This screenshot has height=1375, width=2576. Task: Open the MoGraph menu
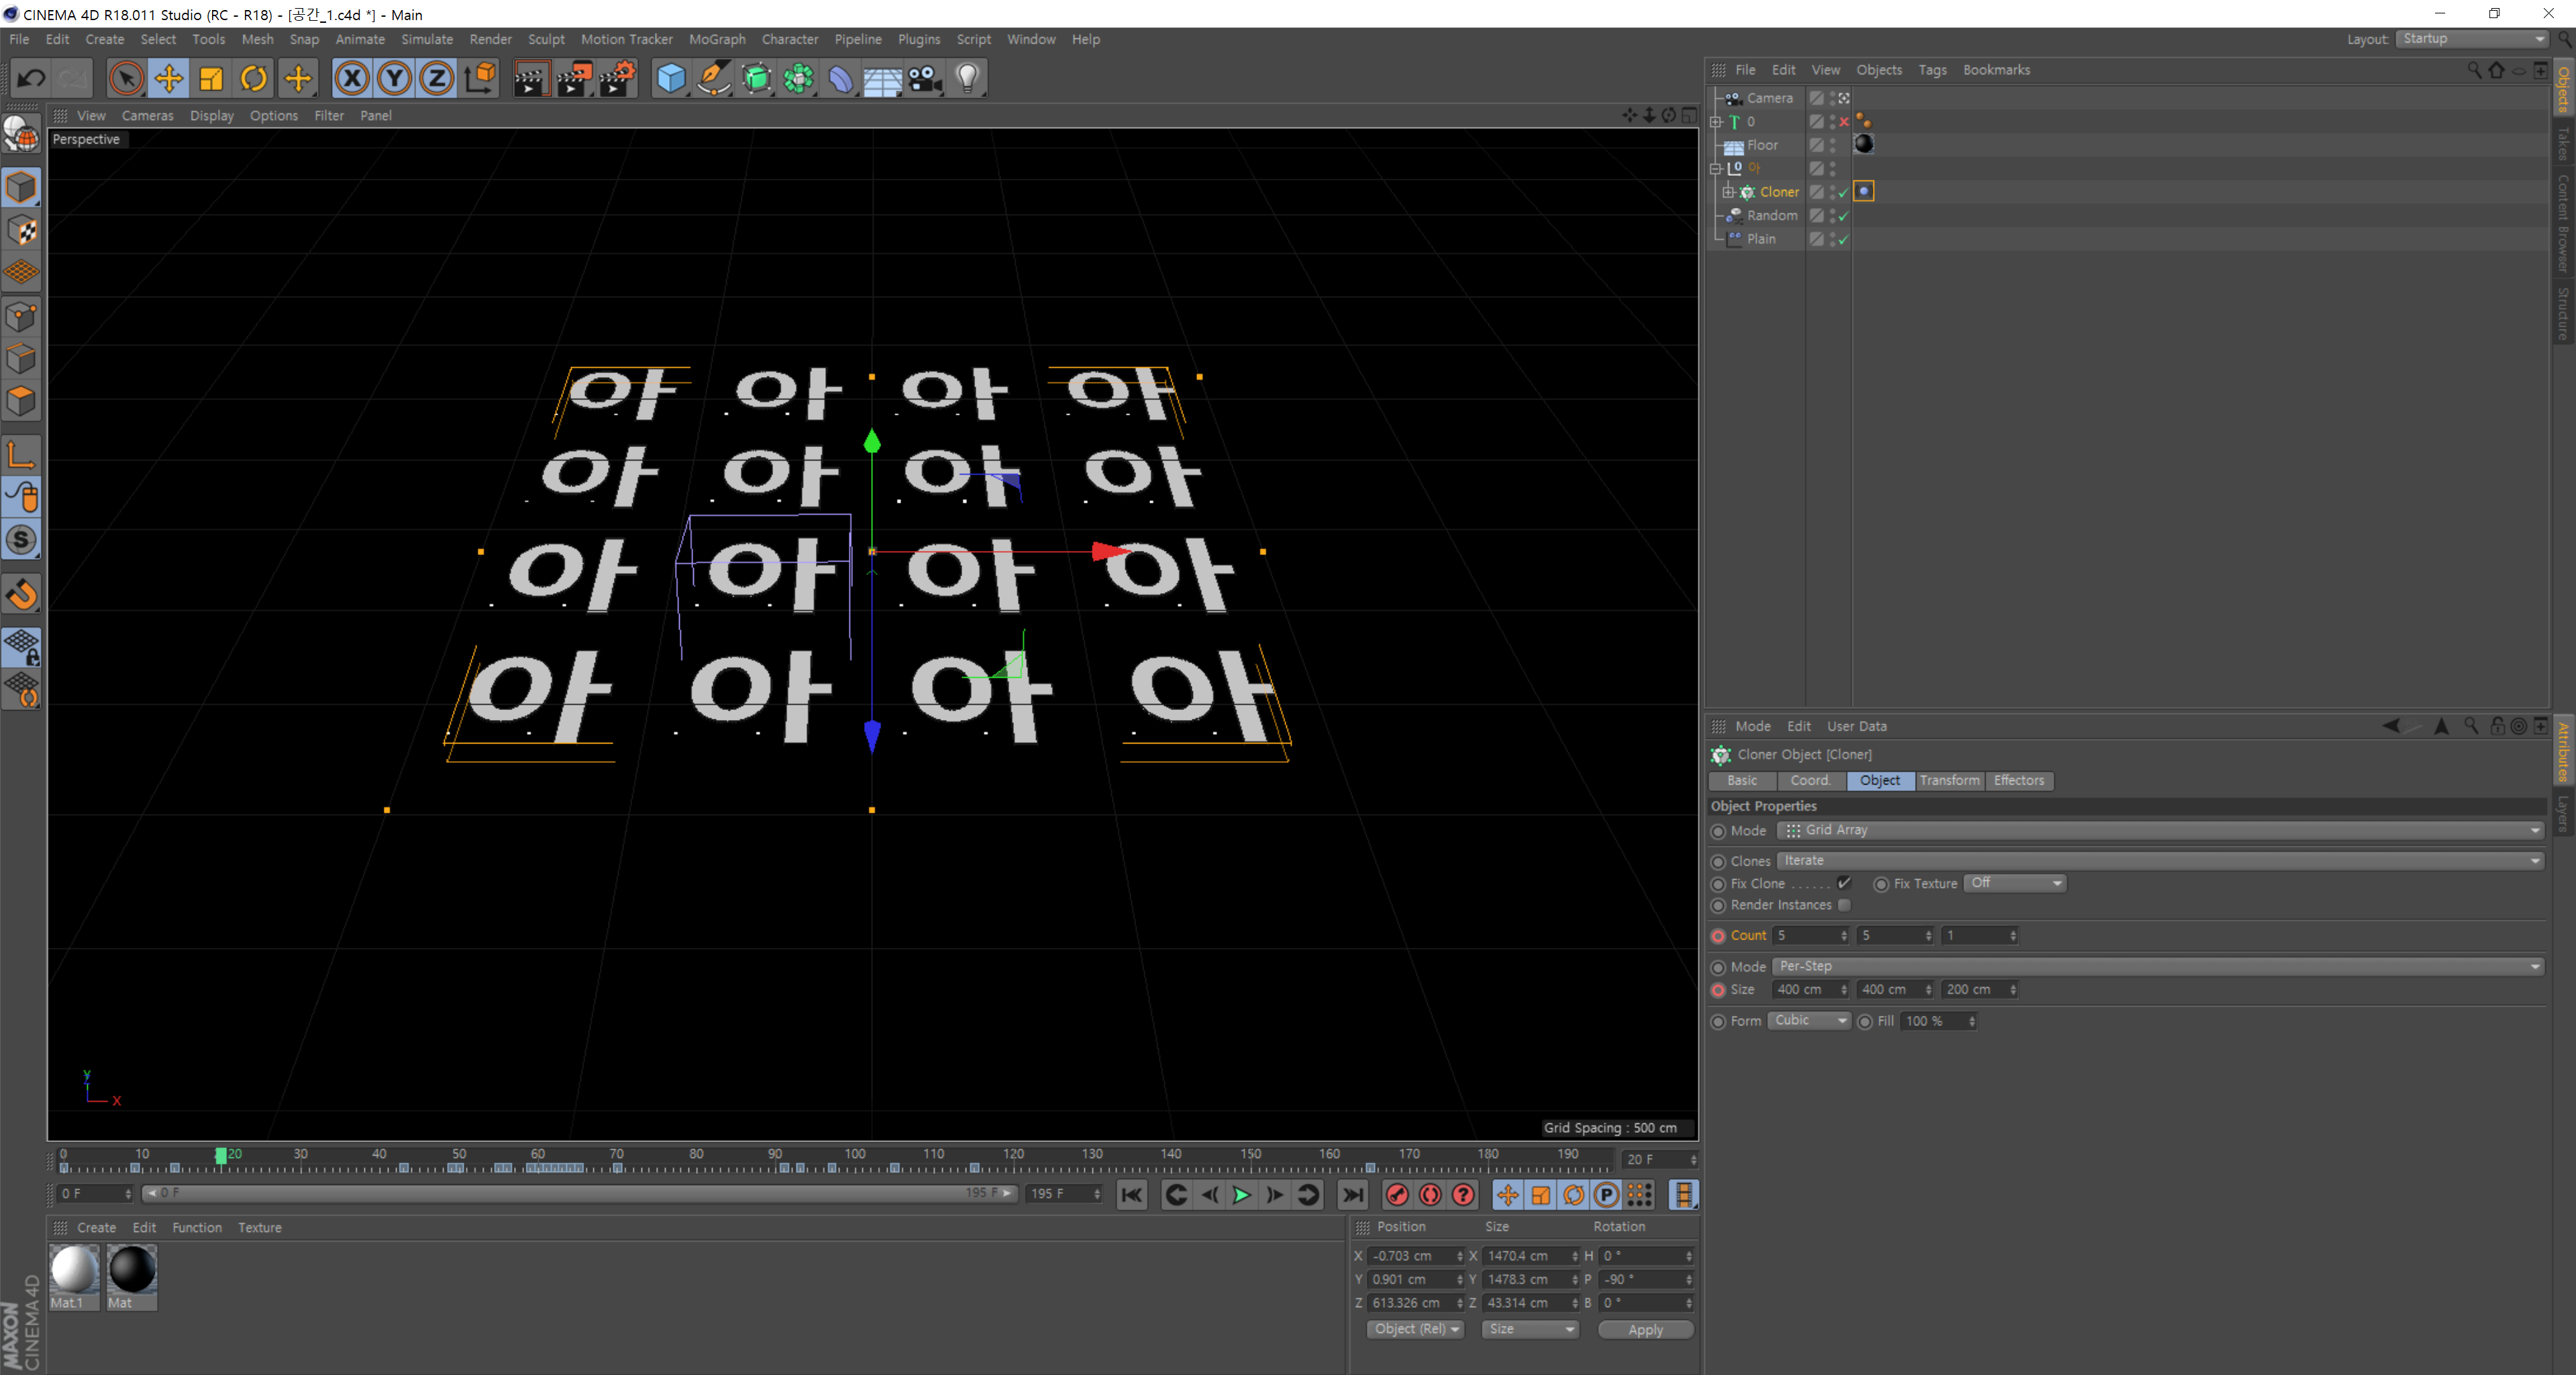click(717, 39)
